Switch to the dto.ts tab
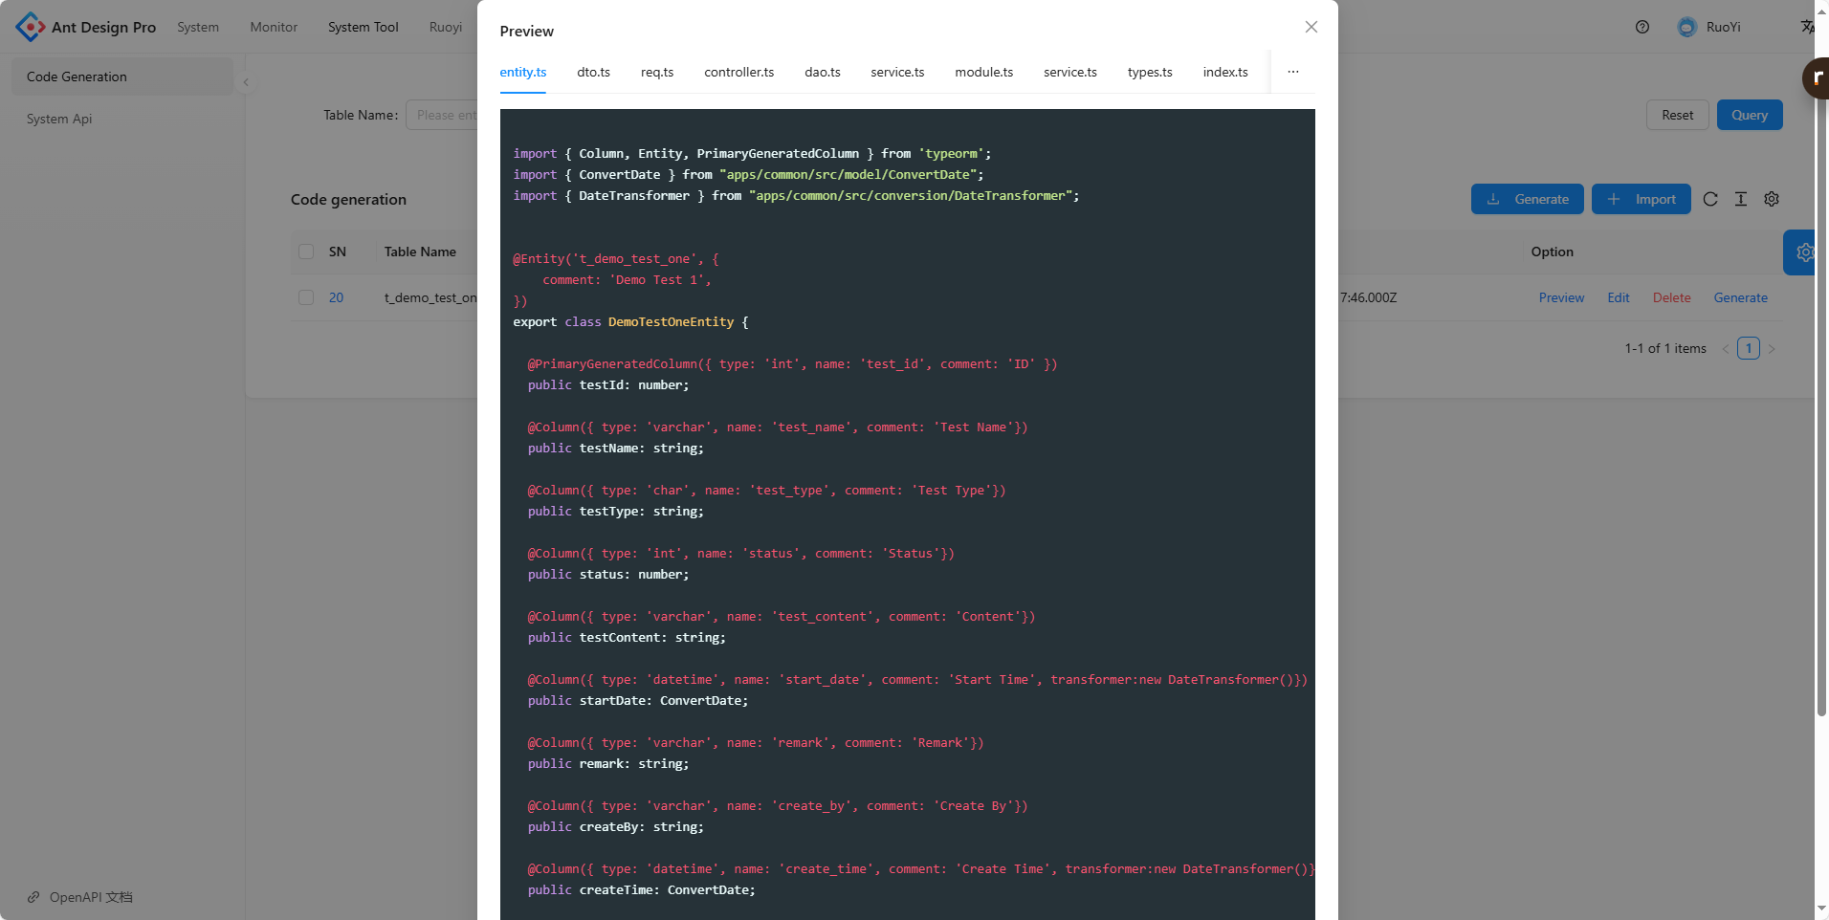 (x=593, y=72)
